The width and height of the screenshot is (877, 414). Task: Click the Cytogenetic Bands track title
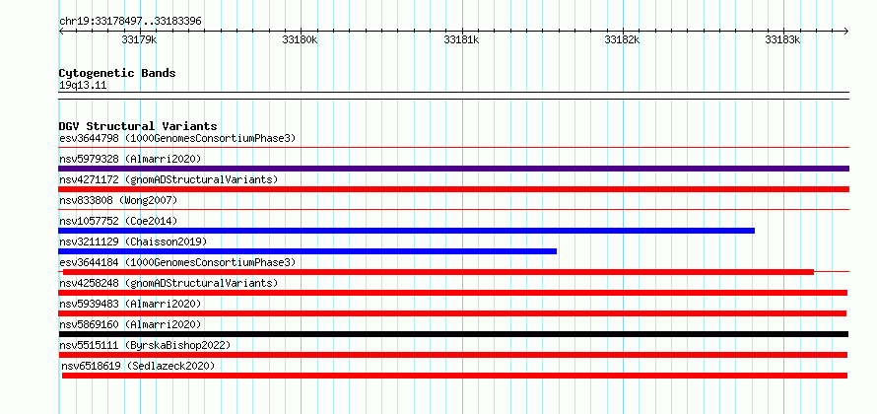coord(117,73)
